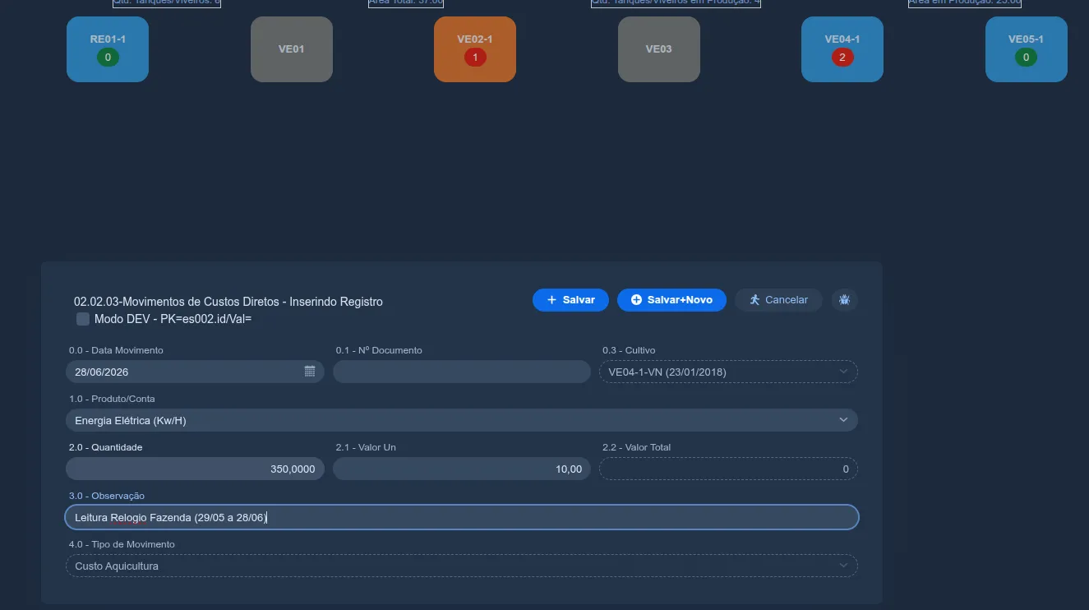Click the Observação text field

[x=462, y=517]
